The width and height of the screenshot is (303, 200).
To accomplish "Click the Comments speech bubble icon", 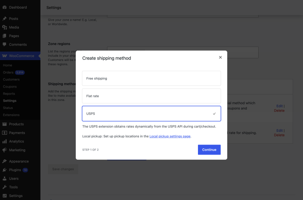I will pos(5,44).
